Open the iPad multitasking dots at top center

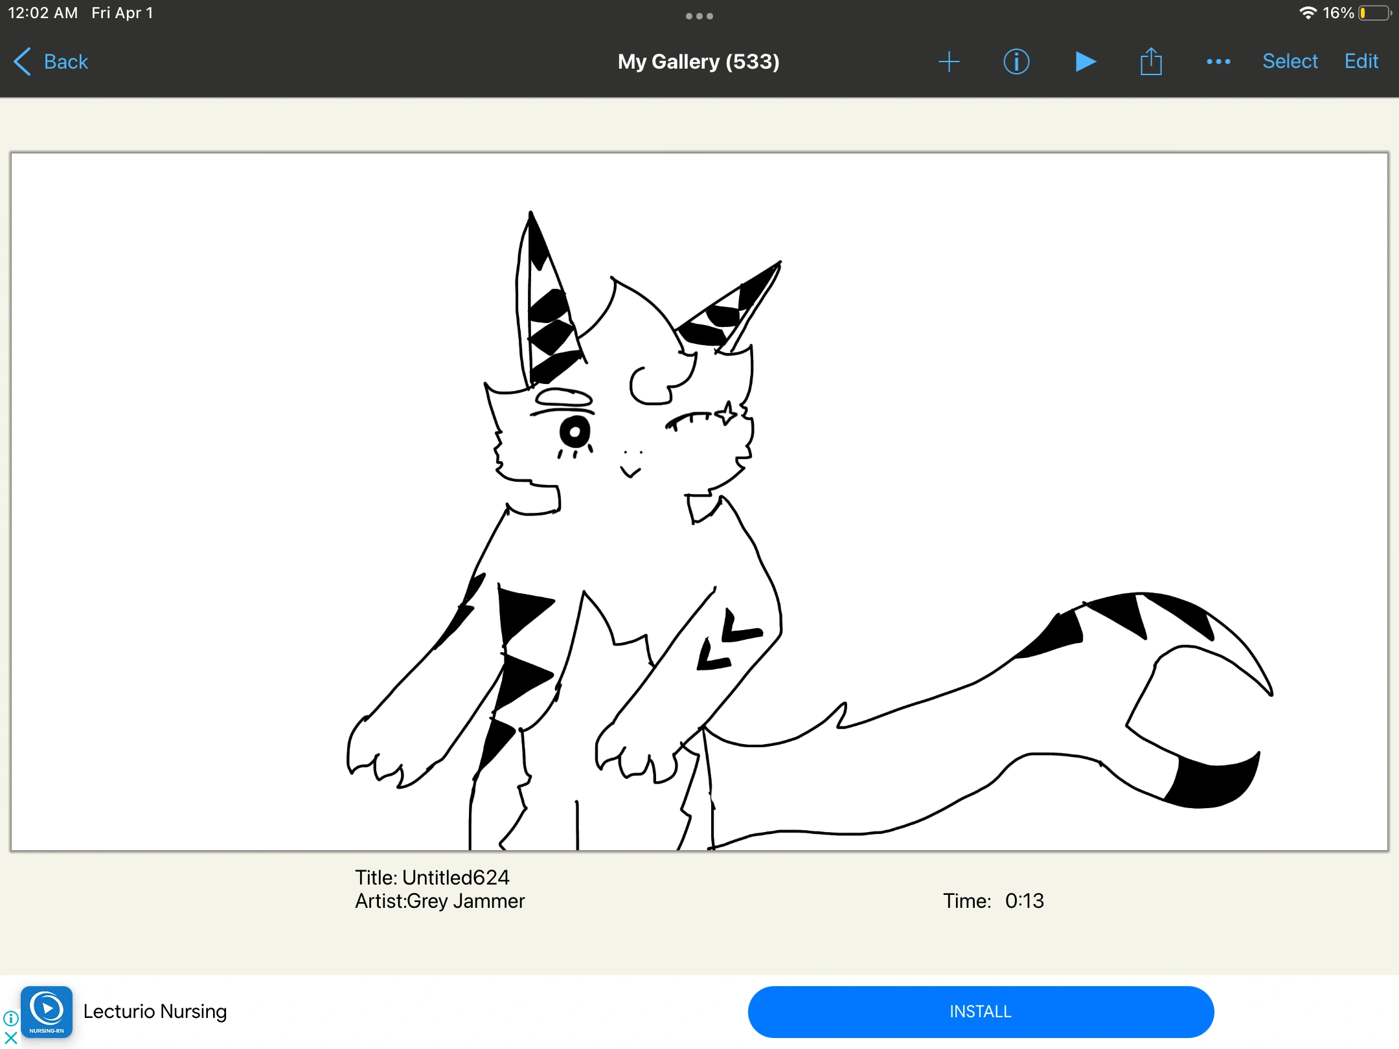coord(699,16)
